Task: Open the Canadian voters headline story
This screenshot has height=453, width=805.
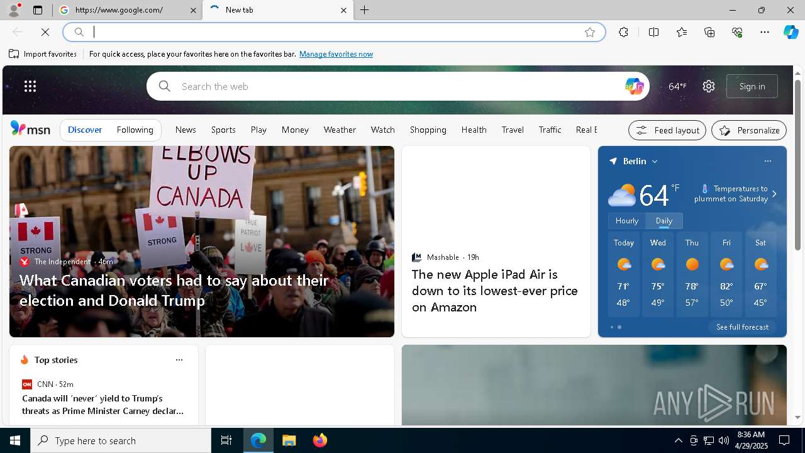Action: pyautogui.click(x=174, y=290)
